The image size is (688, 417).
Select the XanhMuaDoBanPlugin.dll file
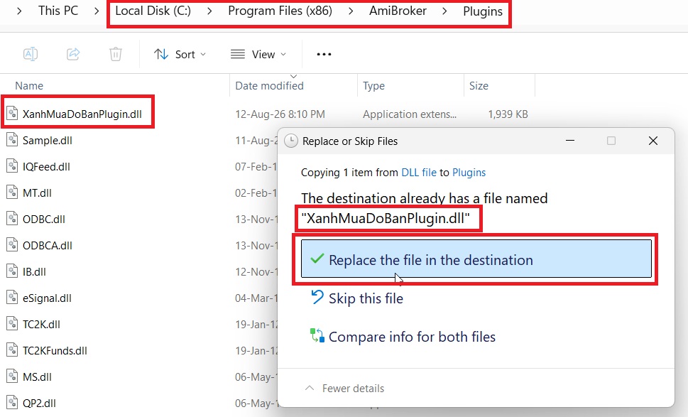pos(82,114)
